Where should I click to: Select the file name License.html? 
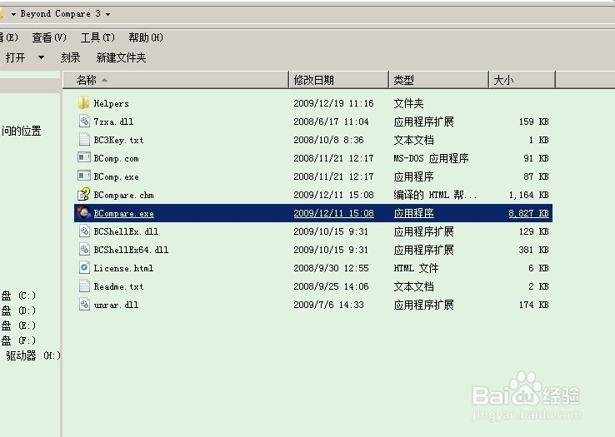click(123, 269)
